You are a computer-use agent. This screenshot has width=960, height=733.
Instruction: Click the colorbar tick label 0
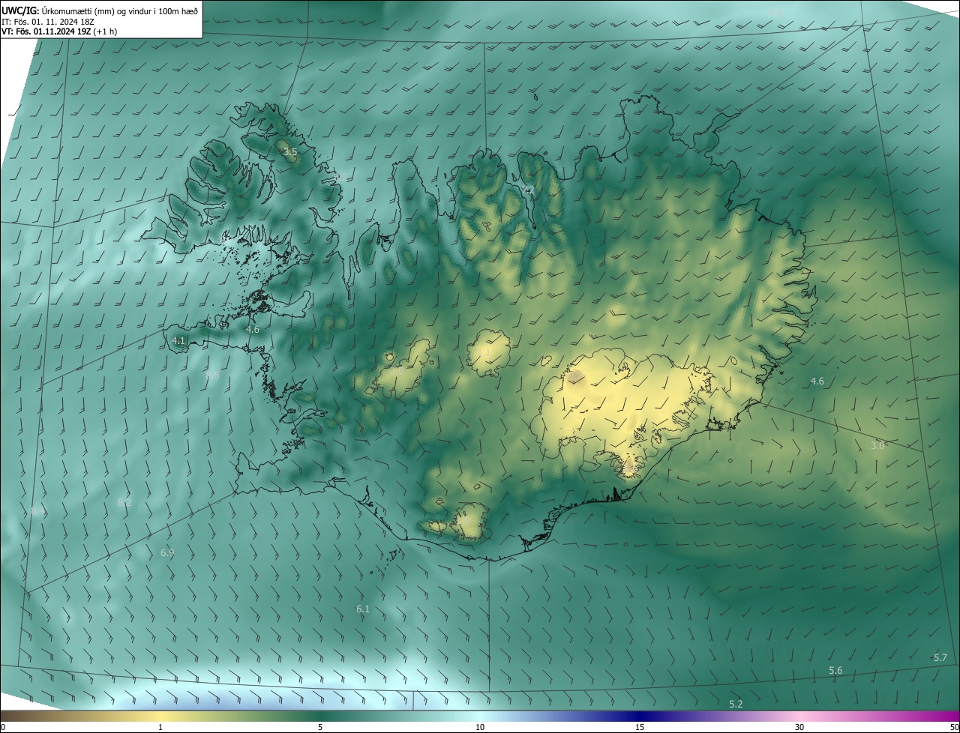click(3, 728)
